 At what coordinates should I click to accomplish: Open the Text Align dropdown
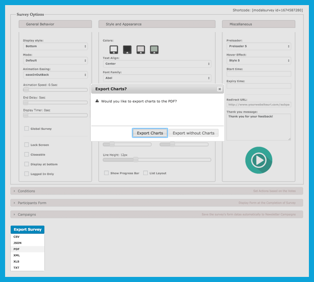click(x=157, y=64)
